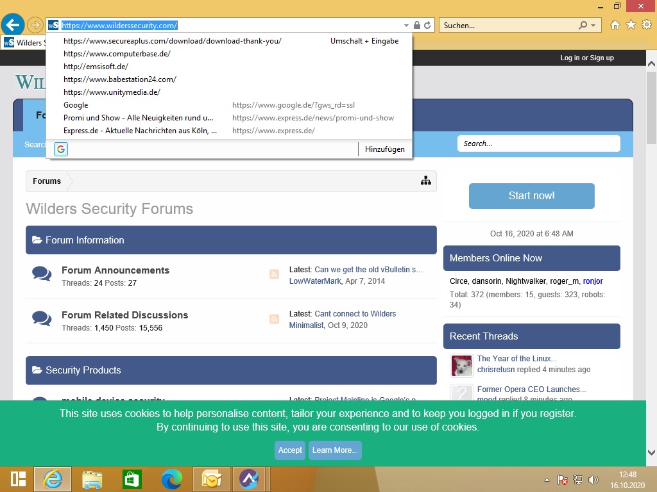Select the Wilders Security browser tab
The image size is (657, 492).
[24, 42]
